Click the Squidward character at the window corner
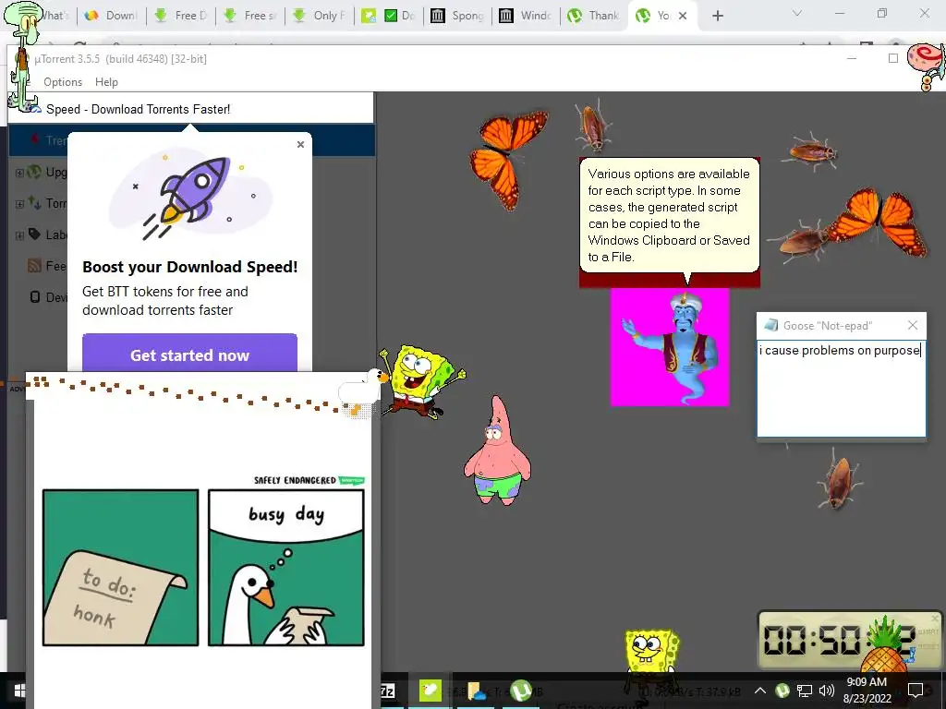This screenshot has width=946, height=709. (x=23, y=55)
